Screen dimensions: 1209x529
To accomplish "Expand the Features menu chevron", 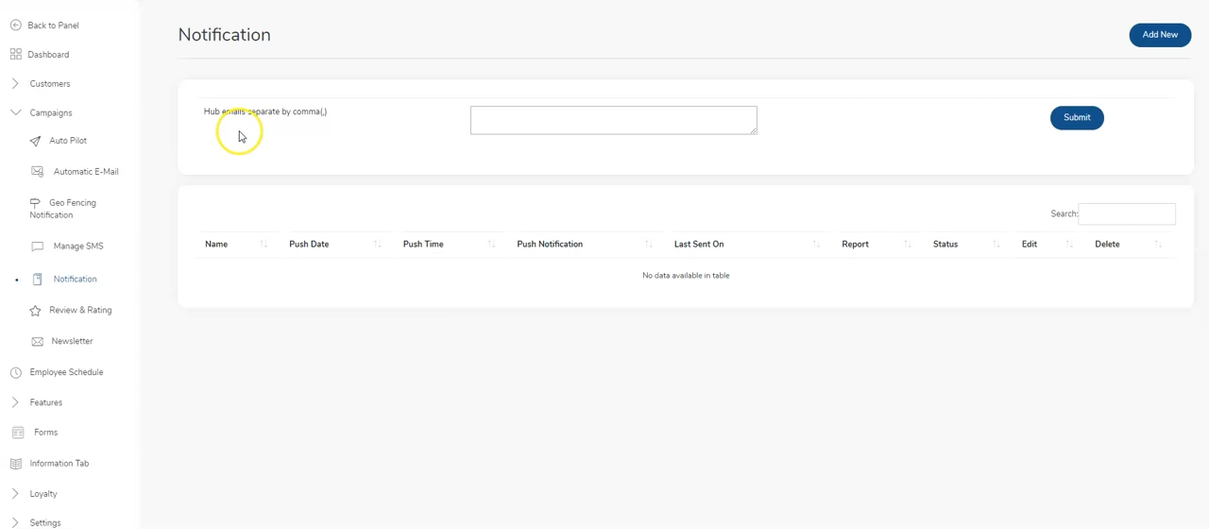I will click(x=15, y=402).
